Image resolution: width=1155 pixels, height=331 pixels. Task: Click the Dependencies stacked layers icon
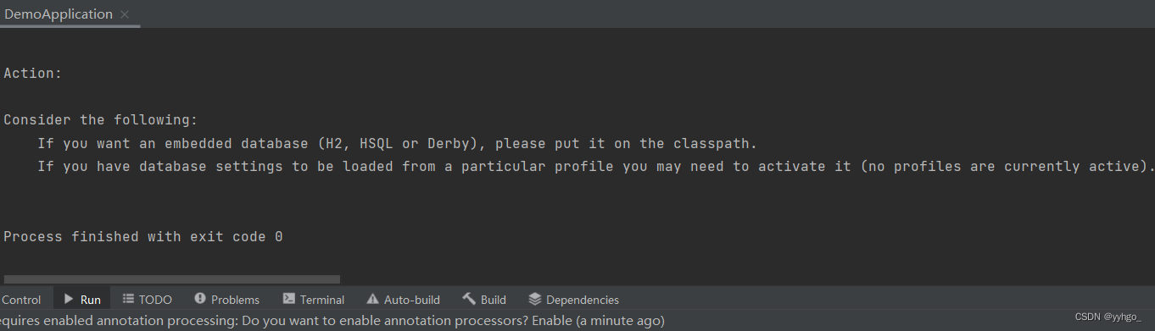tap(534, 299)
